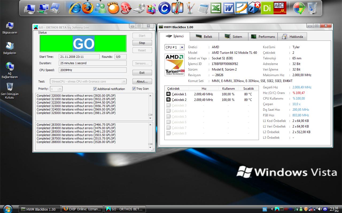This screenshot has width=342, height=213.
Task: Open Windows Live Messenger dock icon
Action: [x=101, y=8]
